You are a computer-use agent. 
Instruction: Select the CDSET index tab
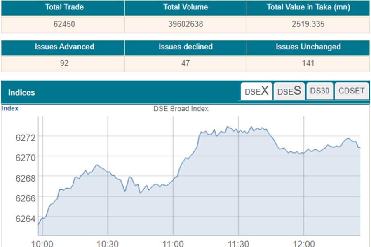351,91
